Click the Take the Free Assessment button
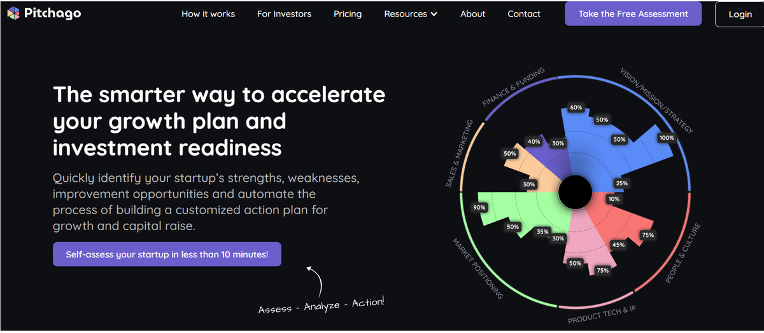Viewport: 764px width, 333px height. pyautogui.click(x=633, y=13)
